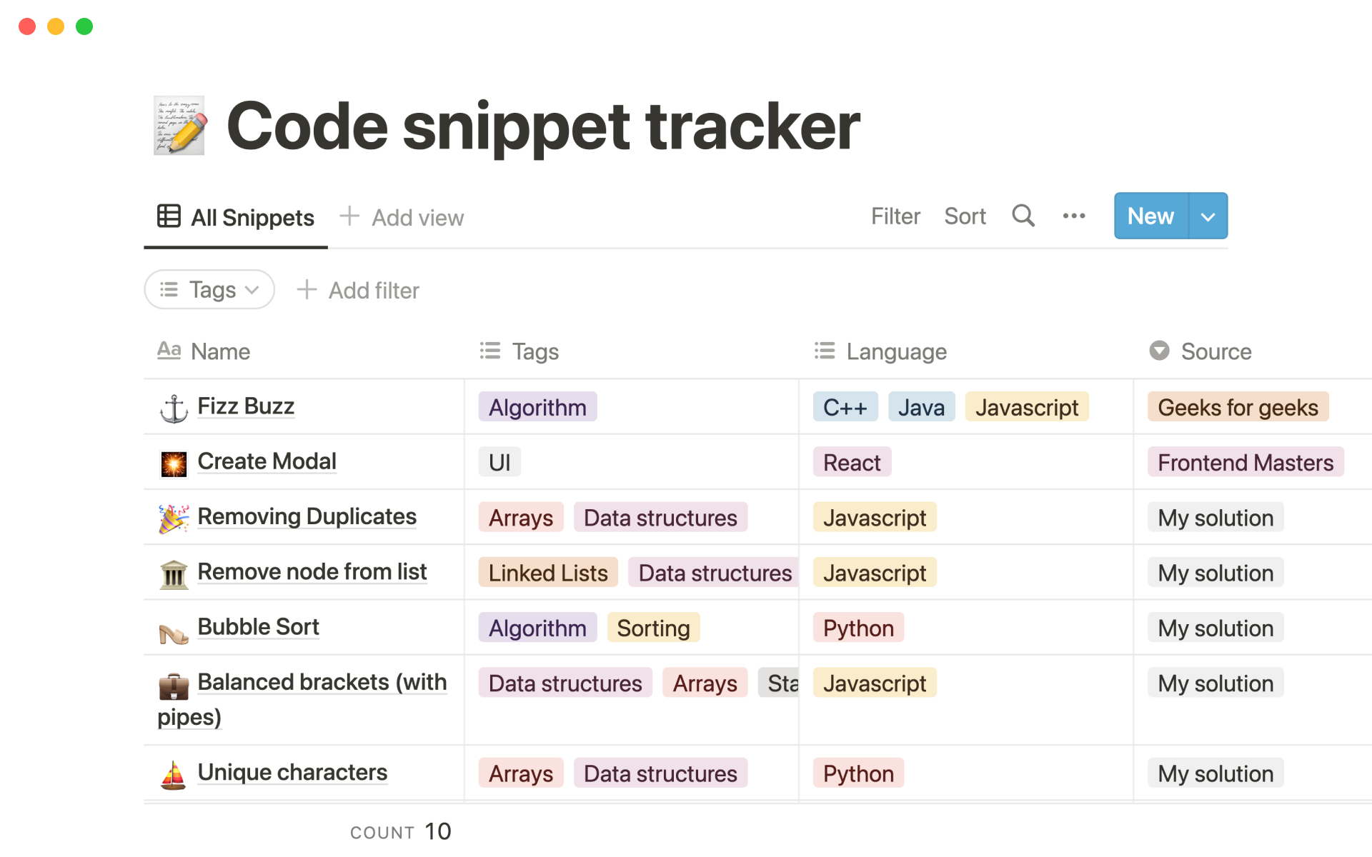Viewport: 1372px width, 857px height.
Task: Click the Filter option in toolbar
Action: tap(895, 216)
